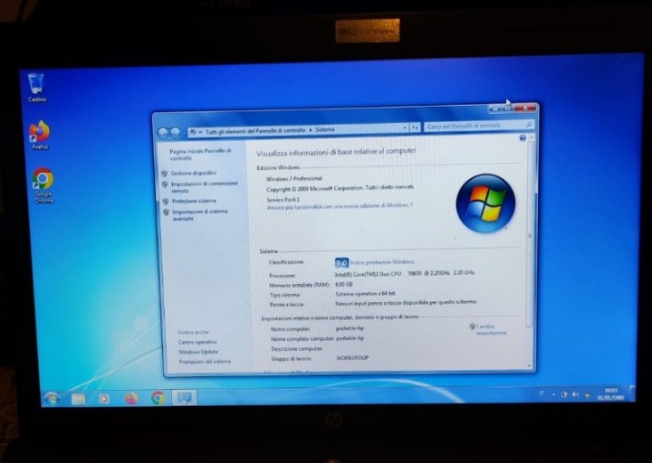This screenshot has height=463, width=652.
Task: Open Pagina iniziale Pannello di controllo
Action: tap(200, 155)
